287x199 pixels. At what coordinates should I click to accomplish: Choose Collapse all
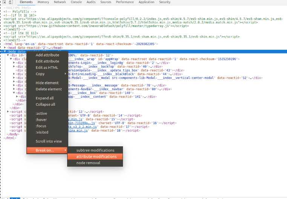coord(48,105)
